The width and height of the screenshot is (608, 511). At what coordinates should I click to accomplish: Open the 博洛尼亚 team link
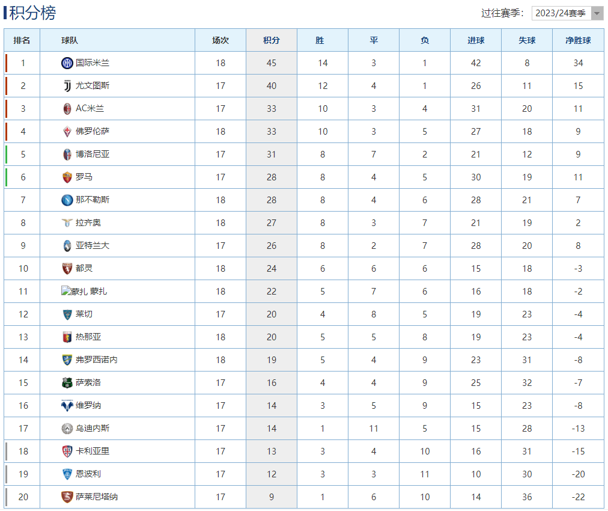click(93, 155)
